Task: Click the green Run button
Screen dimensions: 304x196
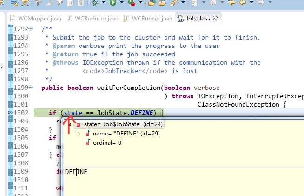Action: (x=113, y=2)
